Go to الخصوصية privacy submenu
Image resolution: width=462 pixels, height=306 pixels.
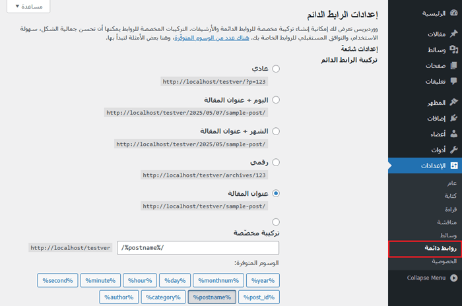[444, 261]
